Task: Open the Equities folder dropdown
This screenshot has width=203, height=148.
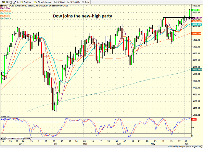Action: point(26,2)
